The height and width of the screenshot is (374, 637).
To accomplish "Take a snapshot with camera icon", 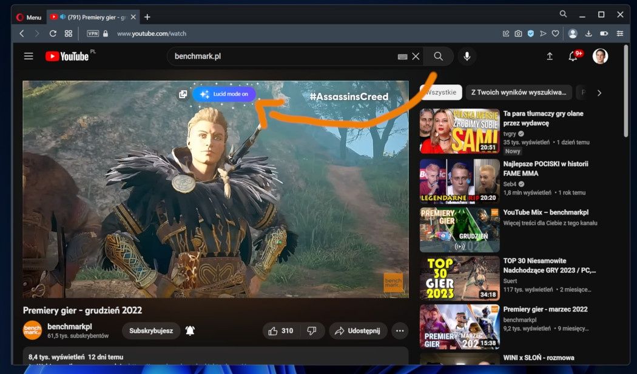I will tap(518, 34).
